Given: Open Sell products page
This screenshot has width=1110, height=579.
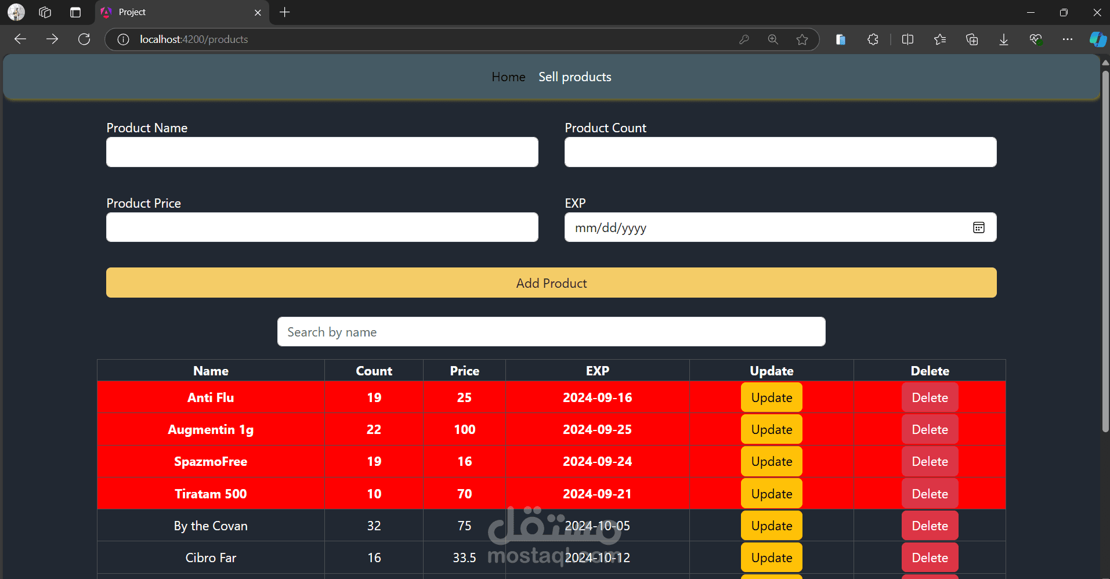Looking at the screenshot, I should (575, 77).
